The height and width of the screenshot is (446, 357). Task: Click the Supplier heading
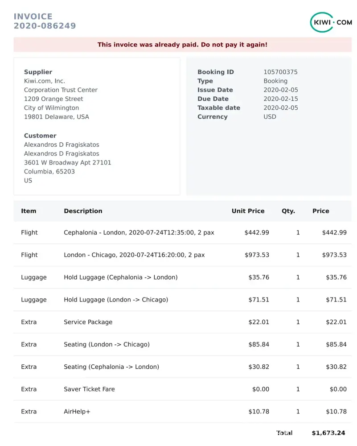click(x=38, y=72)
